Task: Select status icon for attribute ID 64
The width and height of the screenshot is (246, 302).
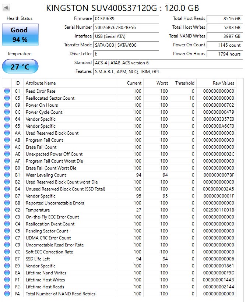Action: click(7, 119)
